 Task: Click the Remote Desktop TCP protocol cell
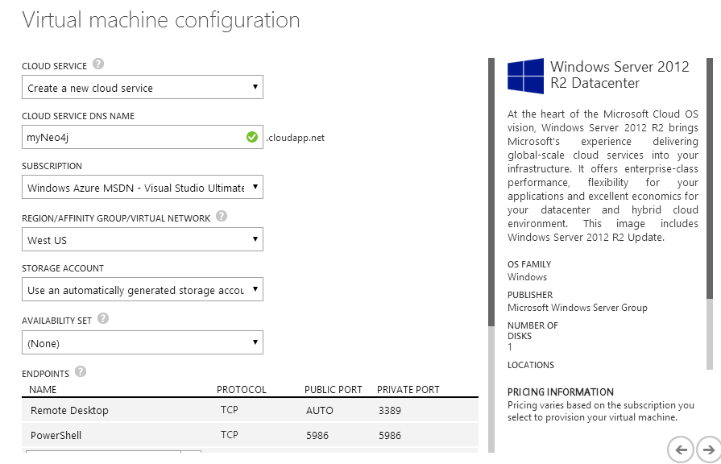tap(230, 410)
